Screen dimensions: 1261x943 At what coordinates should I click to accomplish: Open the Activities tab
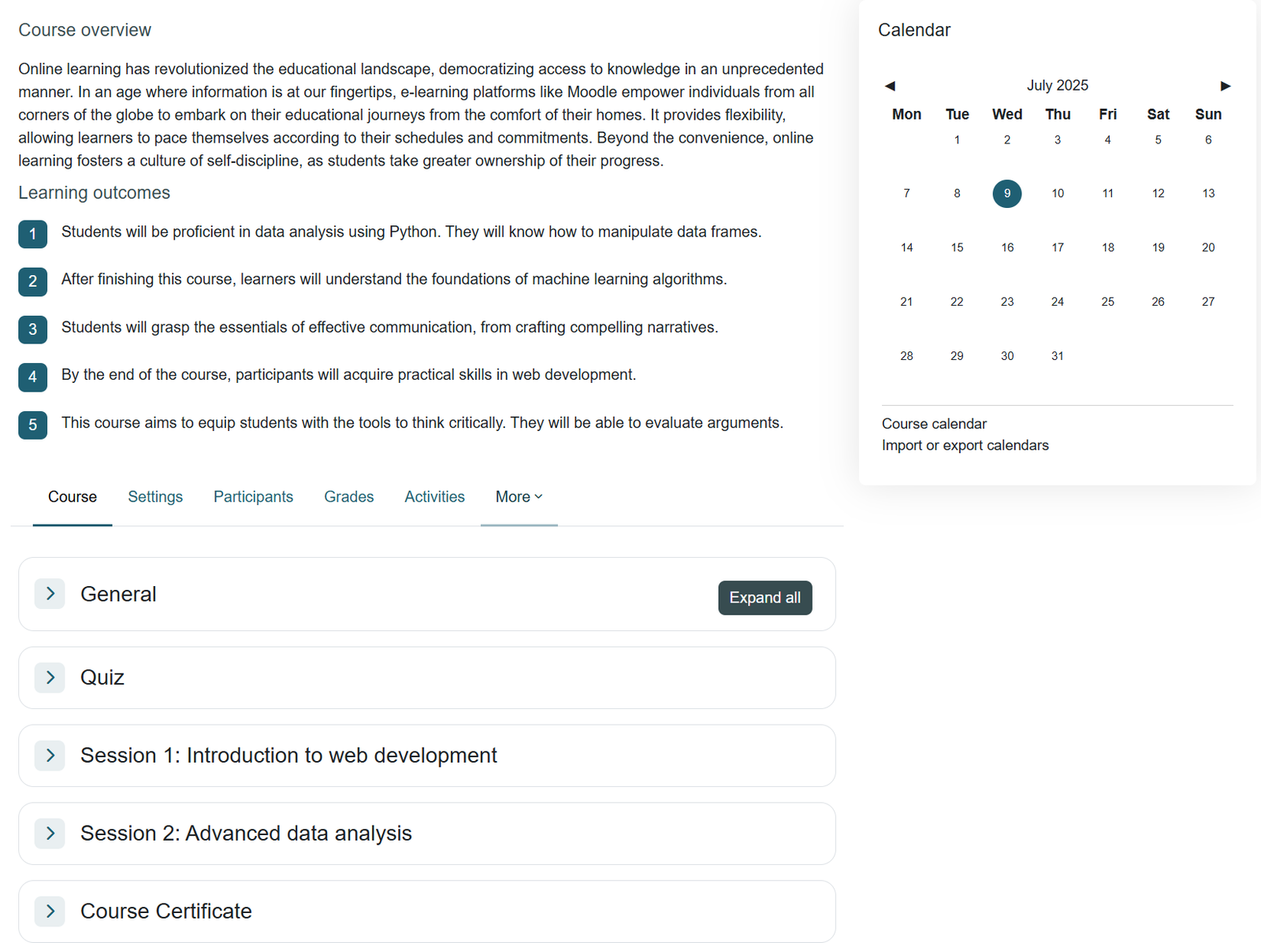tap(434, 496)
